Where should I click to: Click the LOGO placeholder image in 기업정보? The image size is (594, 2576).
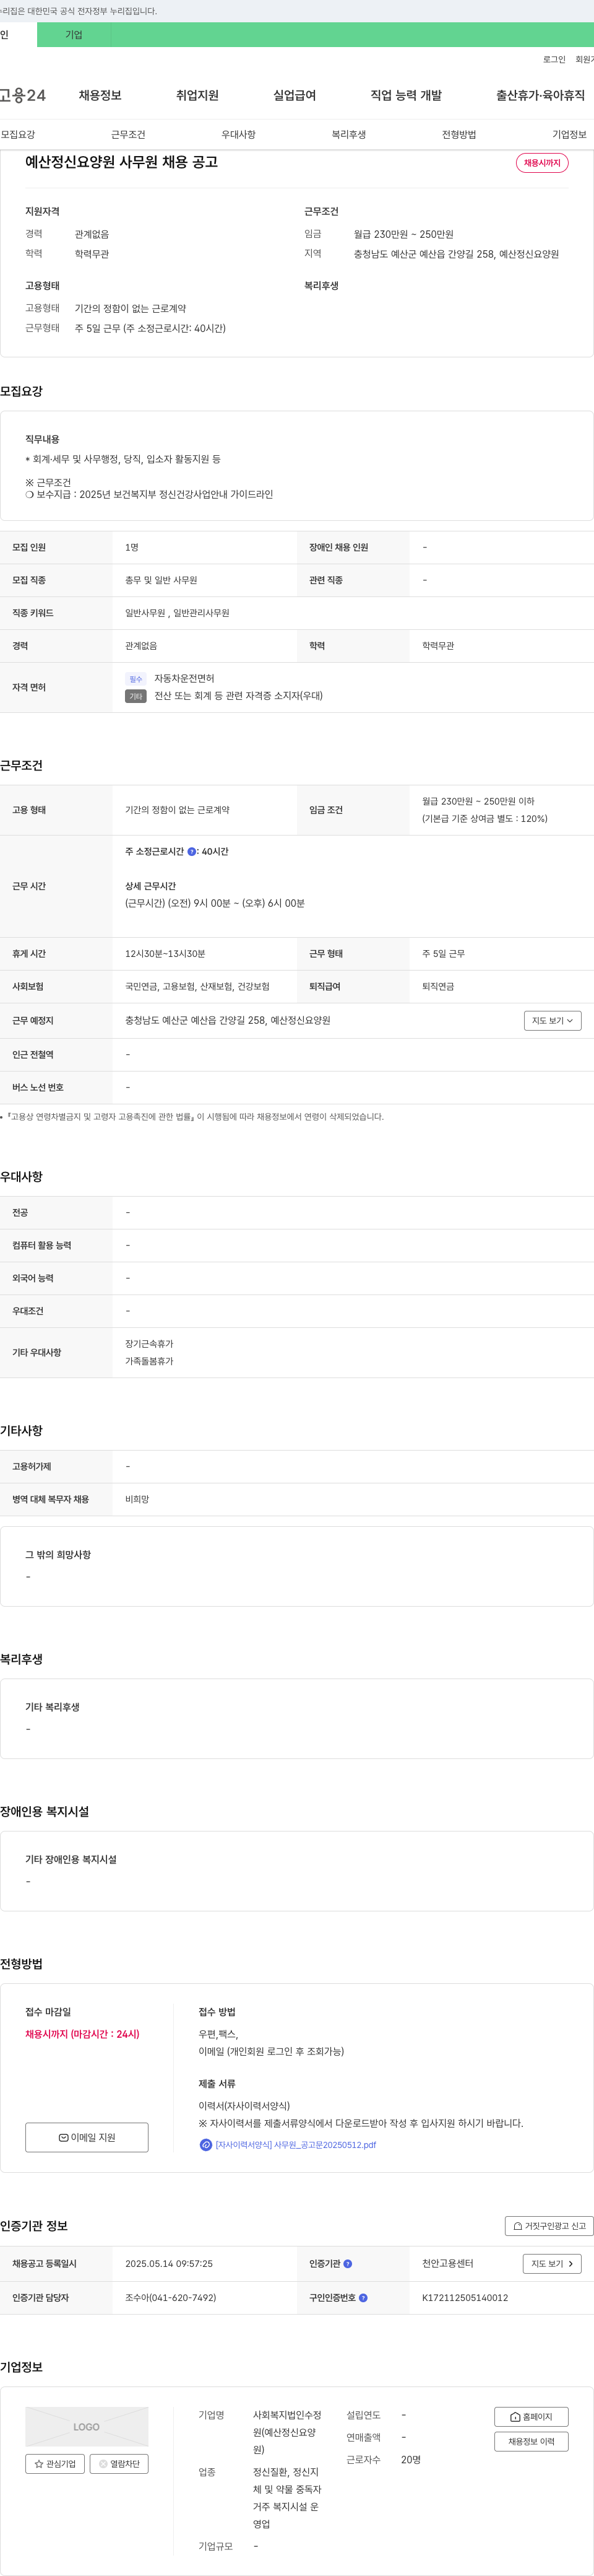coord(87,2427)
